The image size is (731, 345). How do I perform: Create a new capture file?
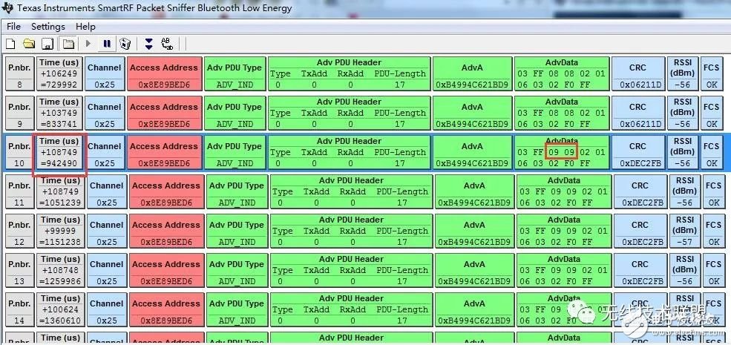point(10,45)
